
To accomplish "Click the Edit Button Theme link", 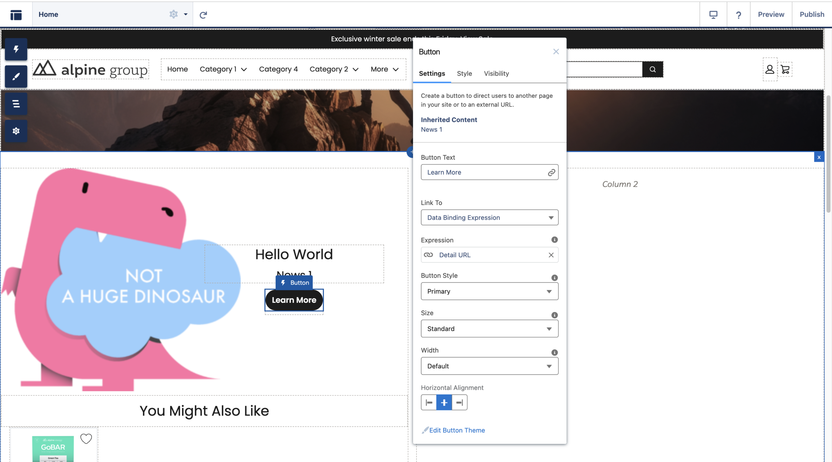I will coord(457,430).
